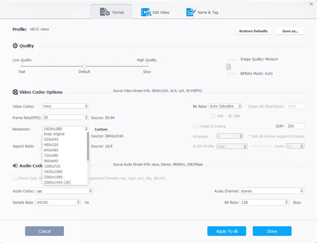
Task: Click the Quality section gear icon
Action: pos(15,46)
